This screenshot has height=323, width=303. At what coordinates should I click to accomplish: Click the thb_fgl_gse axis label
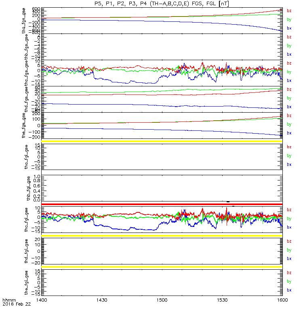coord(28,188)
